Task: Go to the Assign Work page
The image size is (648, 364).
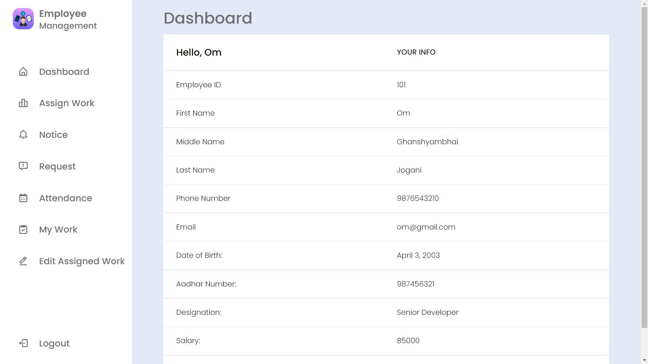Action: click(x=66, y=103)
